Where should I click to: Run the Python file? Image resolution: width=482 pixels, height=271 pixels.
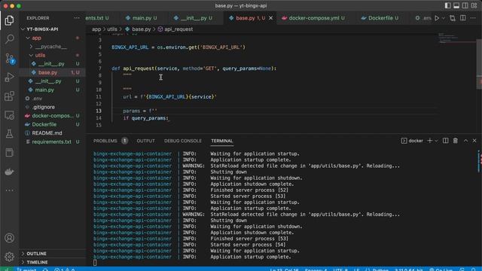437,18
